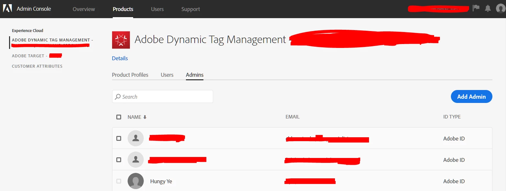The height and width of the screenshot is (191, 506).
Task: Click Hungy Ye's avatar picture
Action: 136,181
